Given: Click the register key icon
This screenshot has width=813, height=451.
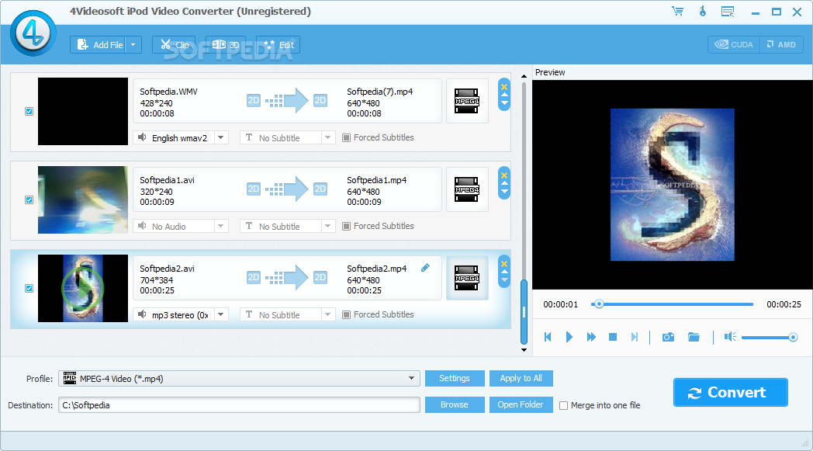Looking at the screenshot, I should click(703, 12).
